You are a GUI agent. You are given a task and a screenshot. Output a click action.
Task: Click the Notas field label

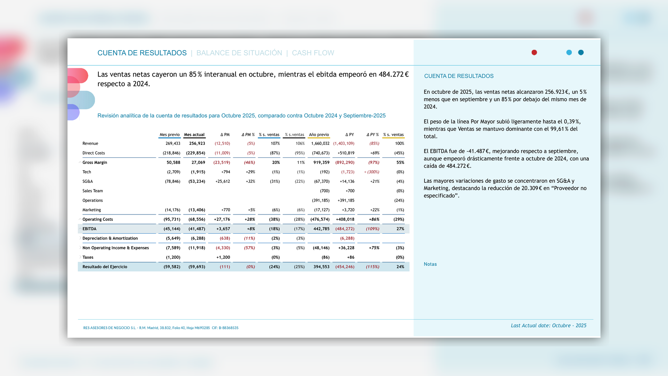tap(430, 264)
